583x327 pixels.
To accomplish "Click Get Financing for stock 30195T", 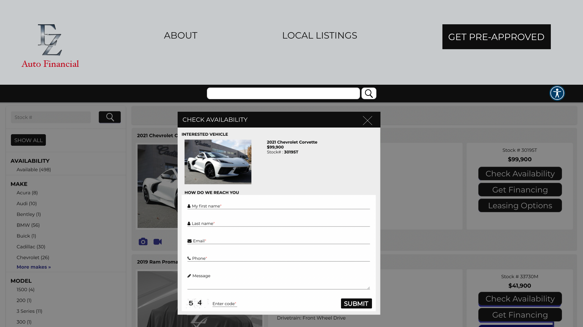I will coord(520,190).
